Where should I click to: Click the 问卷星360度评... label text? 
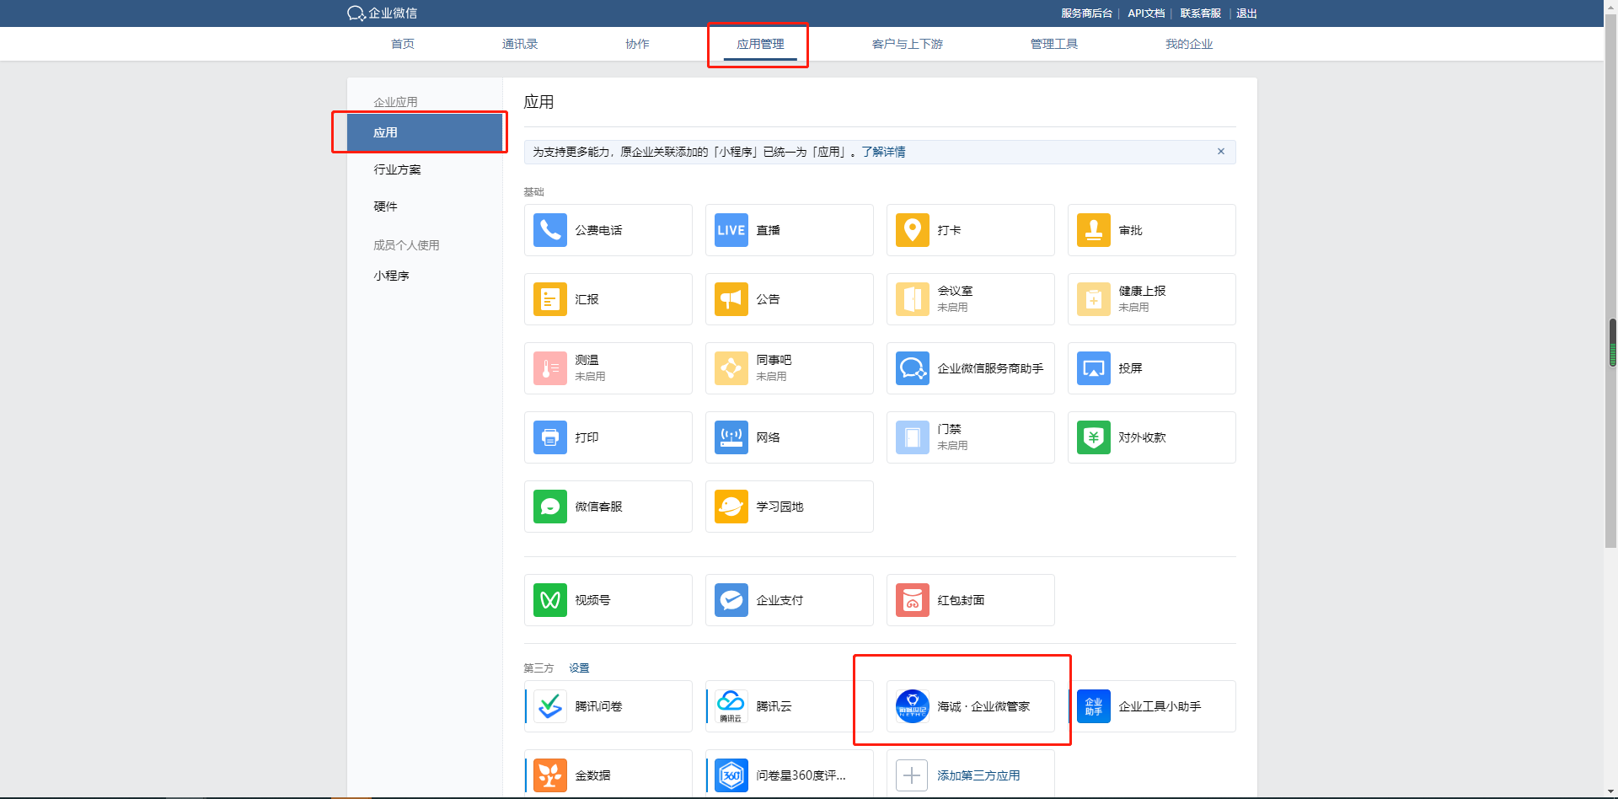click(801, 775)
